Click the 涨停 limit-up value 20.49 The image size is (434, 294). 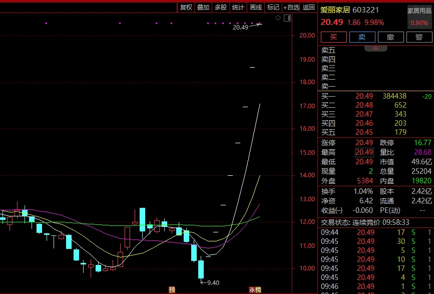click(x=364, y=143)
